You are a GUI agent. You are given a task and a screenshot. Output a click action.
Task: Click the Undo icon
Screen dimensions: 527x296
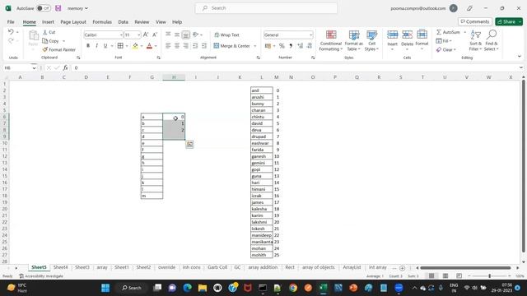[11, 32]
